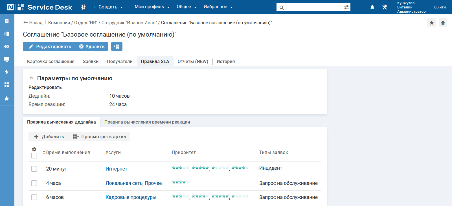Image resolution: width=452 pixels, height=206 pixels.
Task: Click the book icon in left sidebar
Action: [7, 34]
